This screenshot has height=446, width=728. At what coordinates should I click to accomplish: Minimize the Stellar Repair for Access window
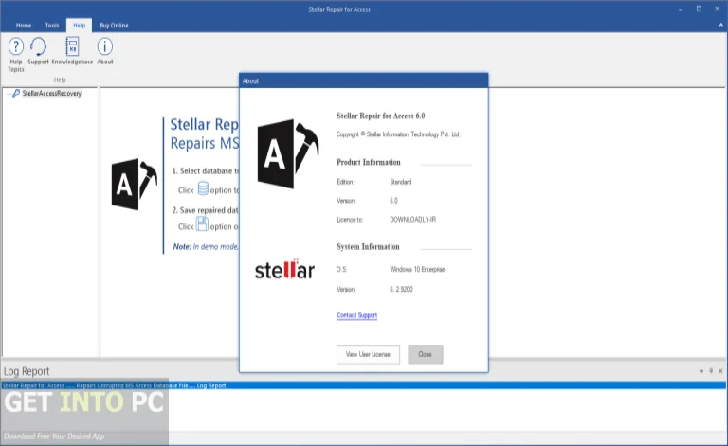pos(681,9)
